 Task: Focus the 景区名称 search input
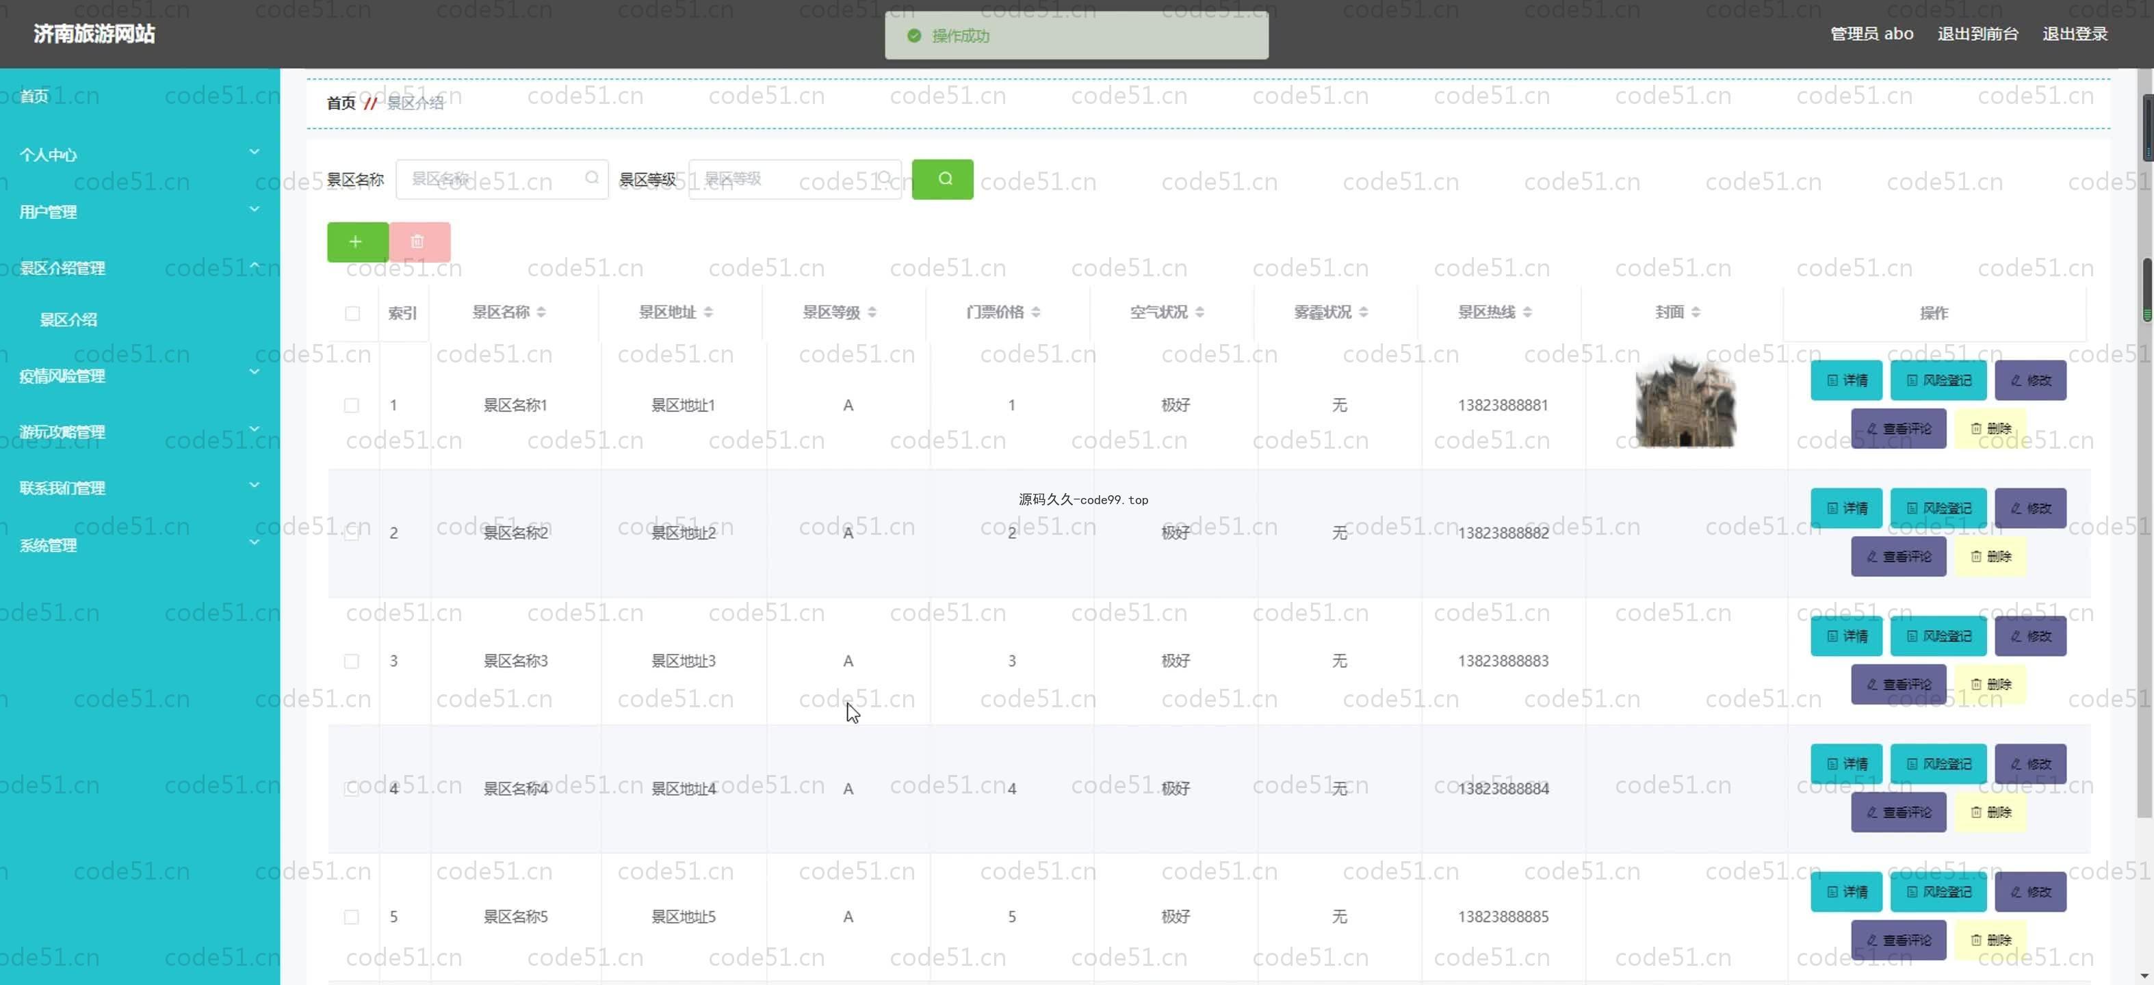click(502, 179)
